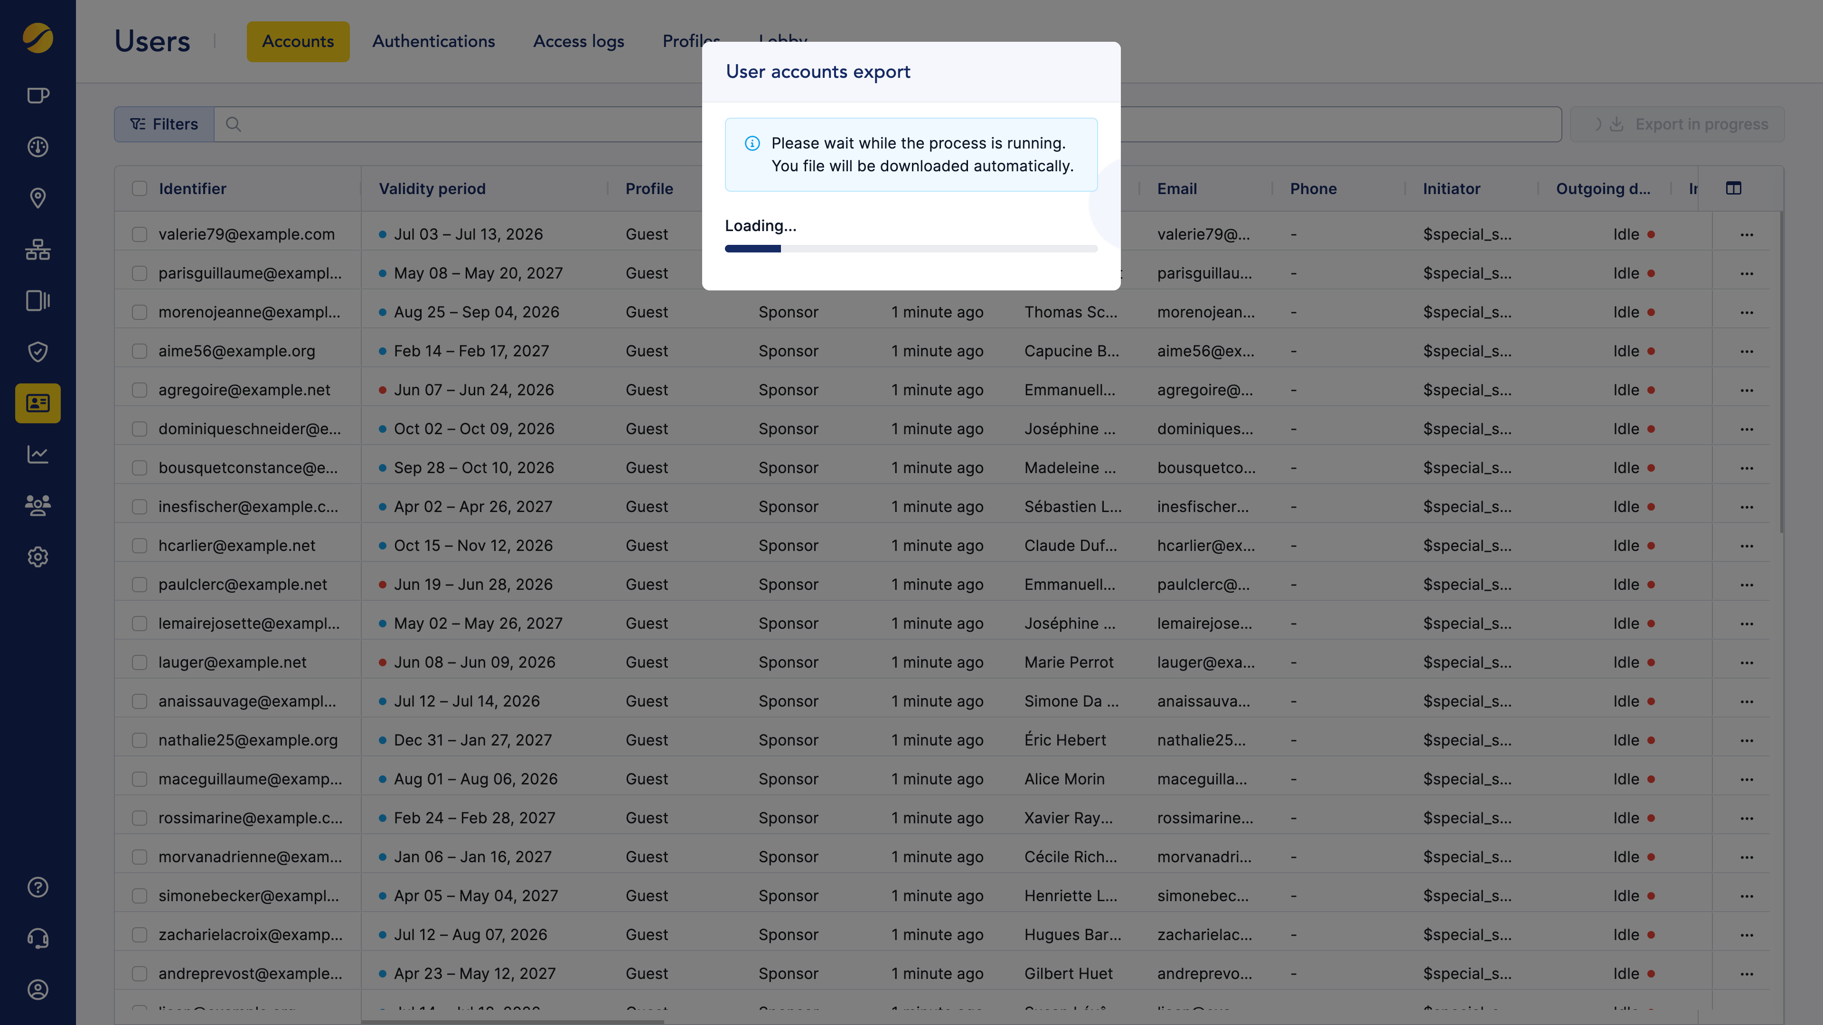Image resolution: width=1823 pixels, height=1025 pixels.
Task: Switch to the Authentications tab
Action: tap(434, 41)
